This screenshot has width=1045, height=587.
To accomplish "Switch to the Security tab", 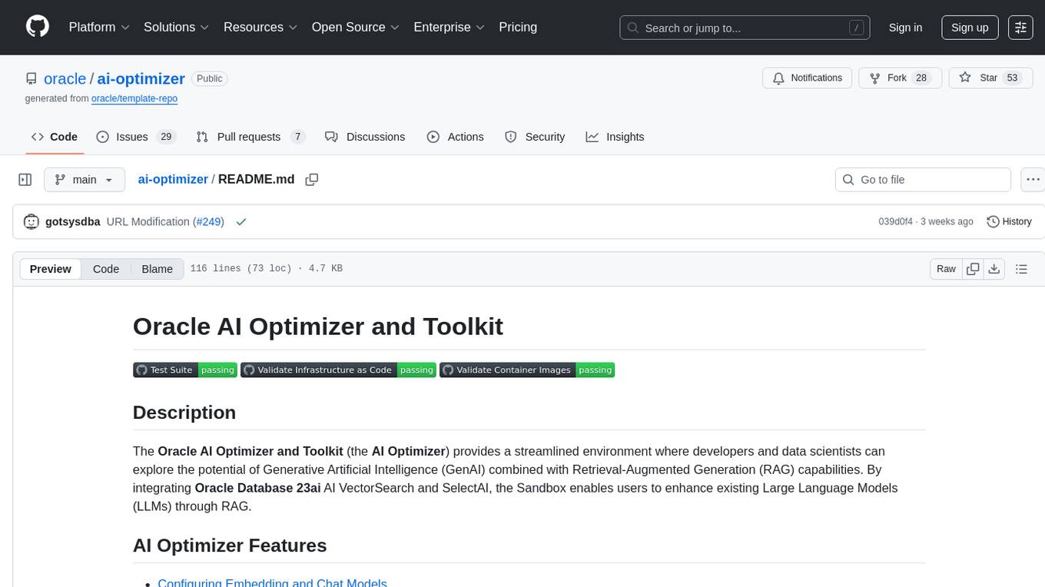I will click(x=535, y=137).
